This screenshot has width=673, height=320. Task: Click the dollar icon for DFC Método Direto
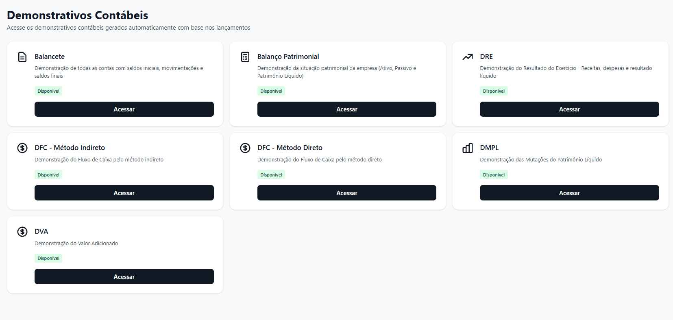(x=245, y=148)
